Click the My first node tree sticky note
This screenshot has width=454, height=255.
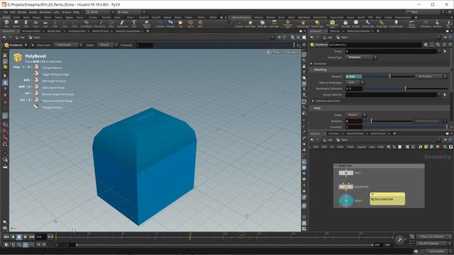tap(387, 199)
